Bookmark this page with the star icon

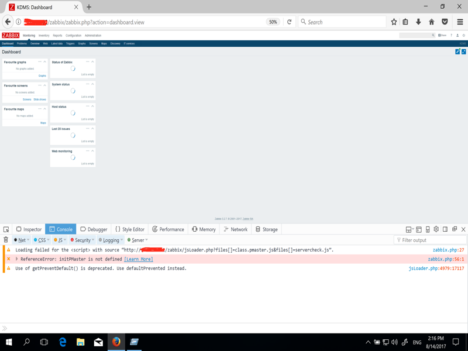point(394,22)
